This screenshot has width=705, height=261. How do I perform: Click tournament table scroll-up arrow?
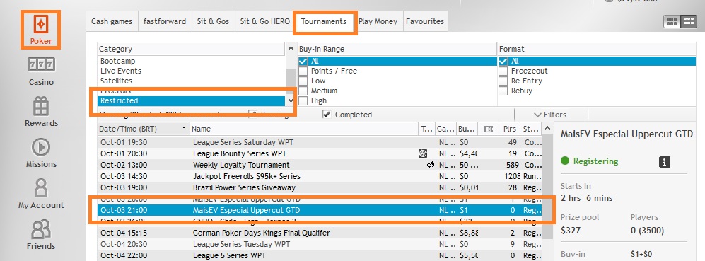pyautogui.click(x=547, y=129)
